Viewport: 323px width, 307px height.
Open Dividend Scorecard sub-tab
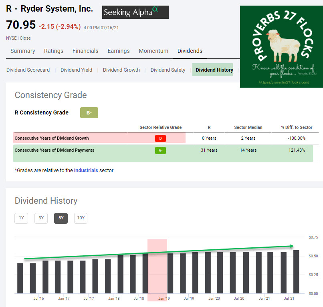[28, 70]
